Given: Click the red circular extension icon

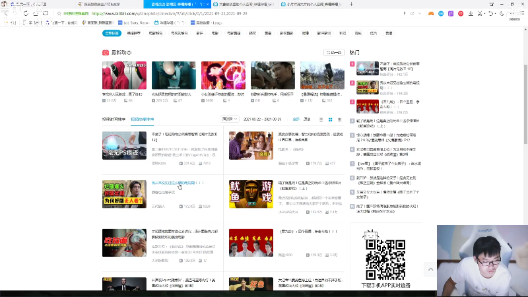Looking at the screenshot, I should [461, 13].
